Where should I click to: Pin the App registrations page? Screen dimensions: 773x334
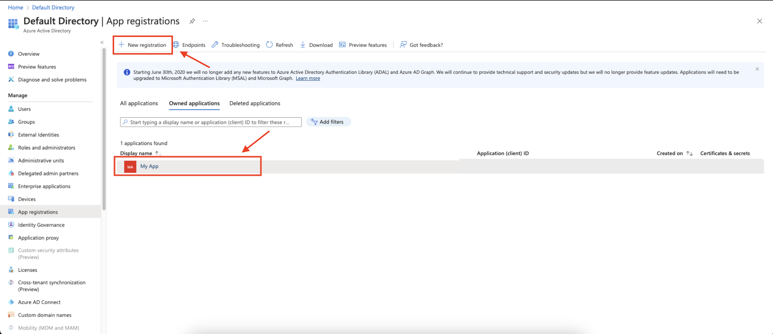tap(192, 21)
